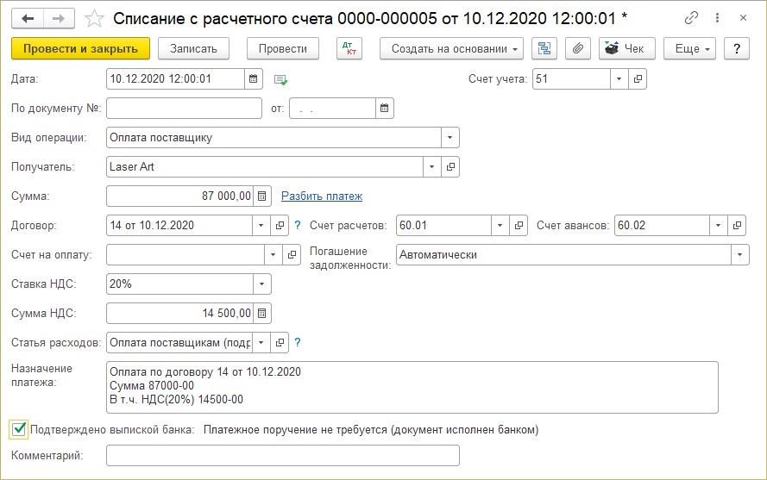767x480 pixels.
Task: Focus the По документу № input field
Action: pos(184,108)
